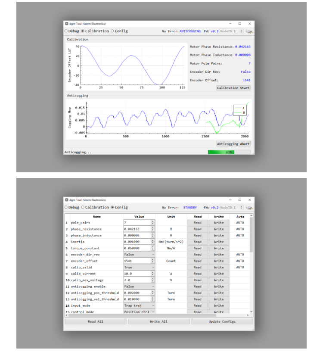Click the dgm Tool app icon in Config window title bar
Image resolution: width=323 pixels, height=355 pixels.
[x=67, y=200]
